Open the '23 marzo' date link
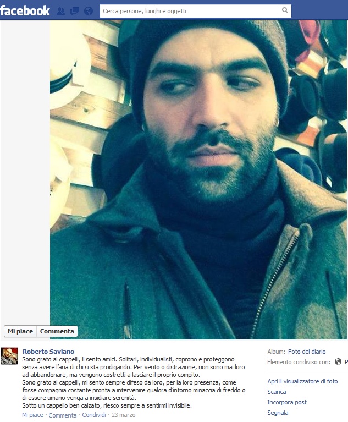This screenshot has width=348, height=422. click(x=124, y=415)
